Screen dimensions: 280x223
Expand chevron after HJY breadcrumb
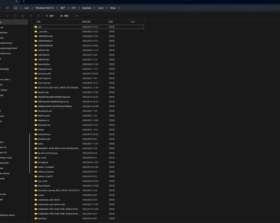[79, 8]
